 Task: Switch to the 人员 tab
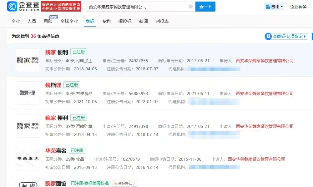(x=32, y=21)
